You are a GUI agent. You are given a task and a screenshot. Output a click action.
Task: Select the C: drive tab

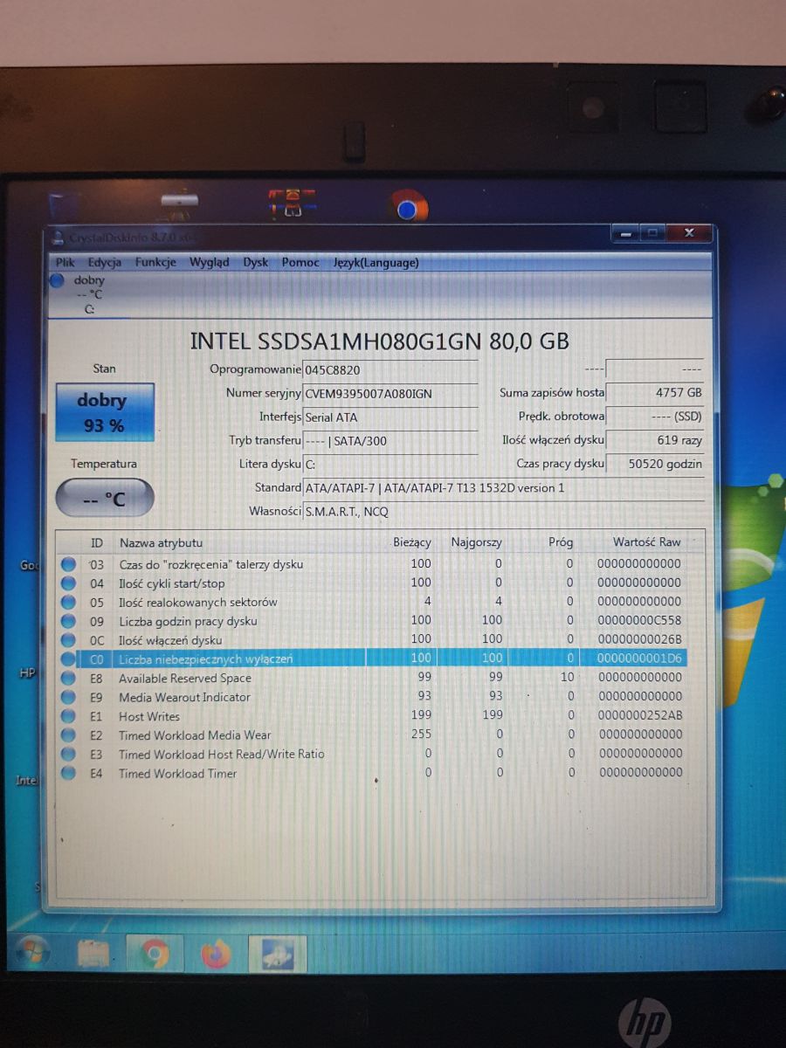[x=88, y=309]
